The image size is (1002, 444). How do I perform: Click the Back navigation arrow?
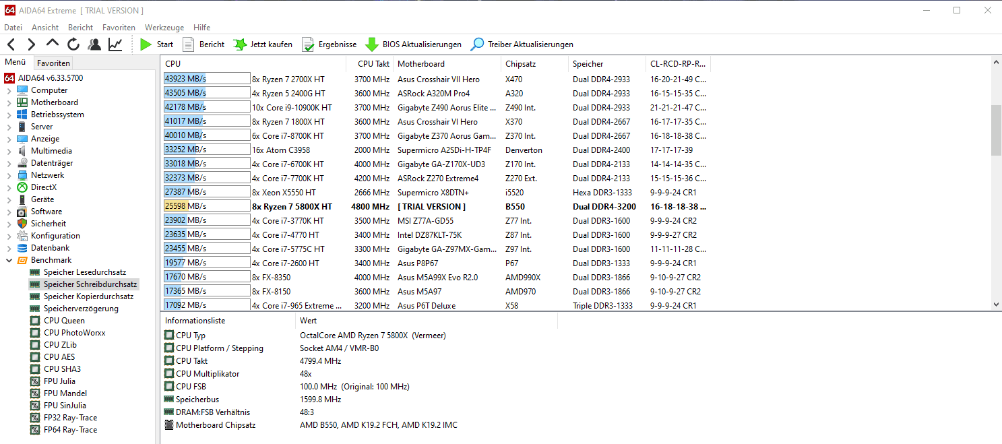click(11, 44)
